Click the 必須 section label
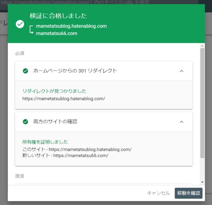The image size is (212, 205). pyautogui.click(x=20, y=53)
